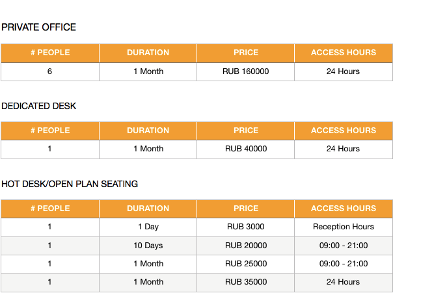Click the DEDICATED DESK heading
The image size is (434, 293).
coord(38,106)
